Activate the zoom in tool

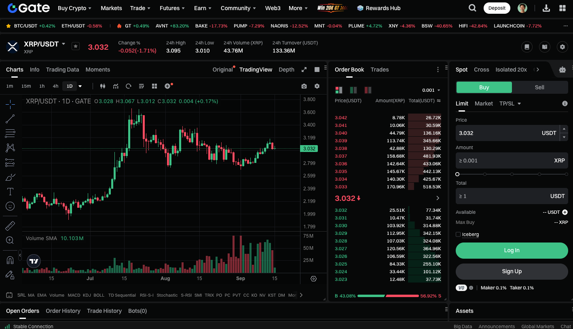(10, 240)
